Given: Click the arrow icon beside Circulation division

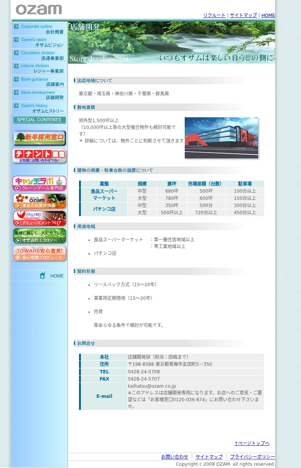Looking at the screenshot, I should pos(16,53).
